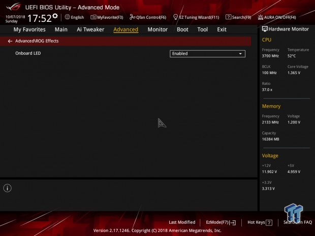Open MyFavorite(F3)
315x236 pixels.
coord(107,17)
